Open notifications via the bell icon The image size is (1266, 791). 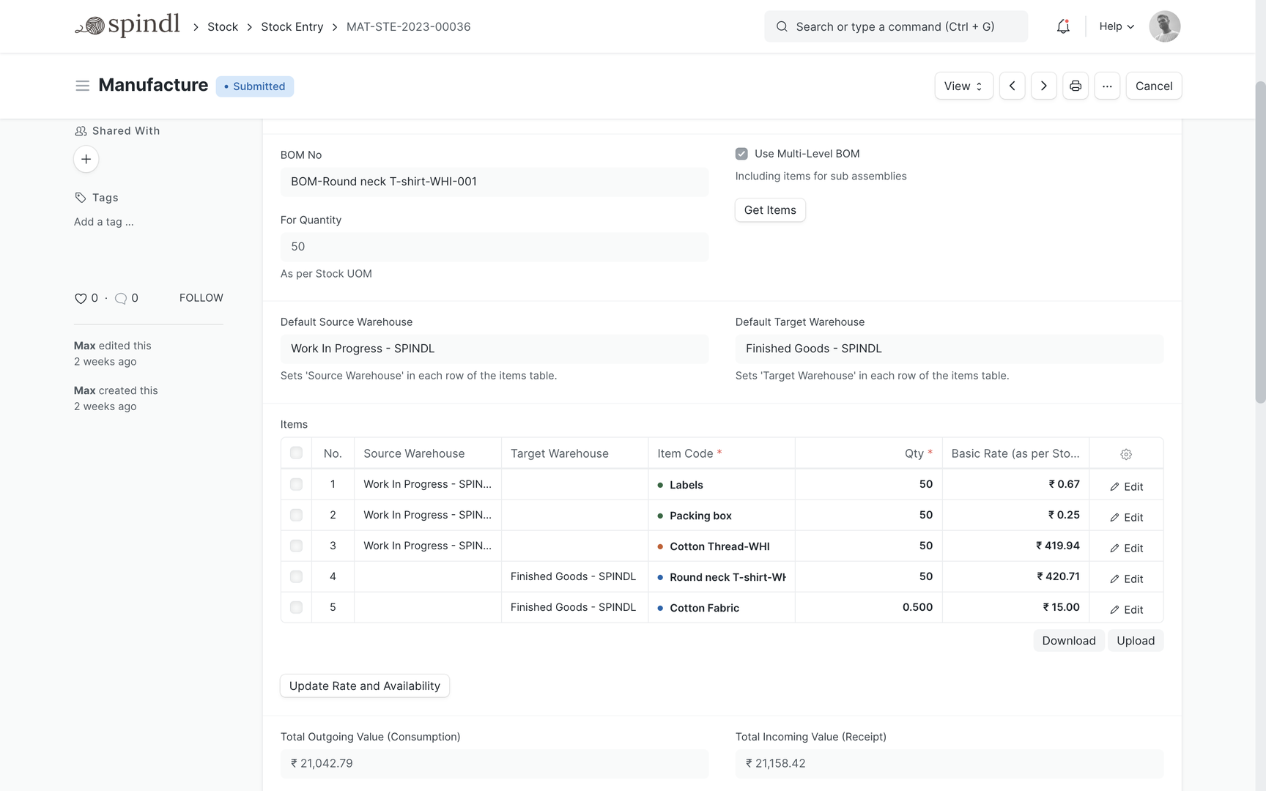[x=1063, y=26]
